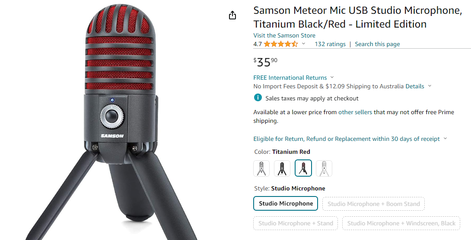Select the first chrome microphone color swatch
Viewport: 471px width, 240px height.
261,168
